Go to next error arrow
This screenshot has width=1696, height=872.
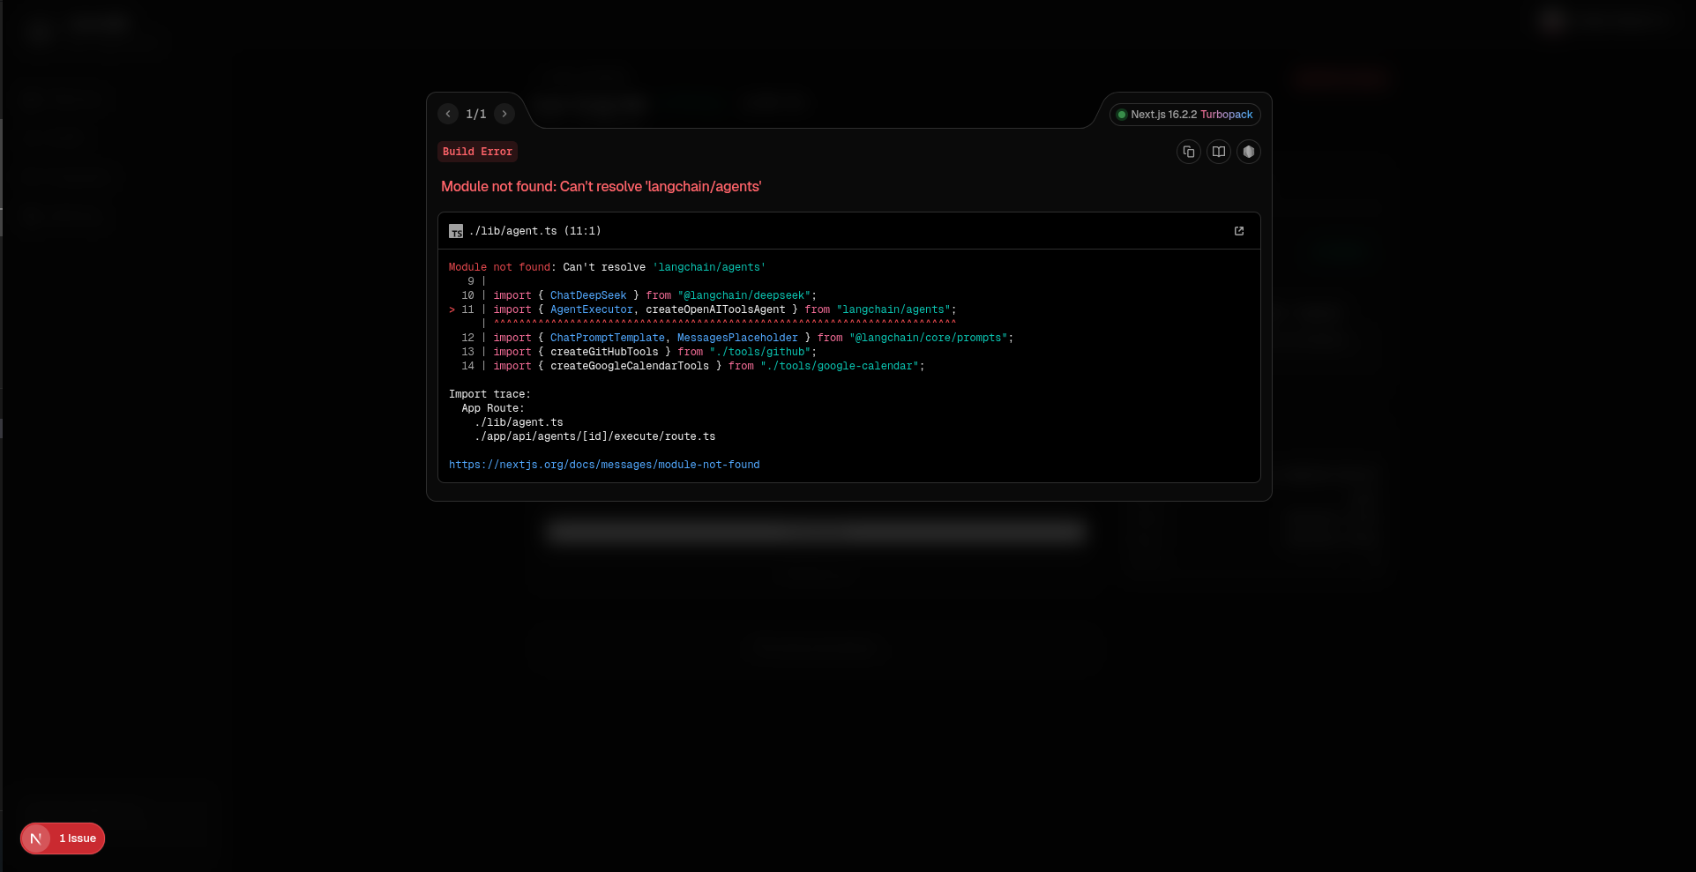coord(504,114)
